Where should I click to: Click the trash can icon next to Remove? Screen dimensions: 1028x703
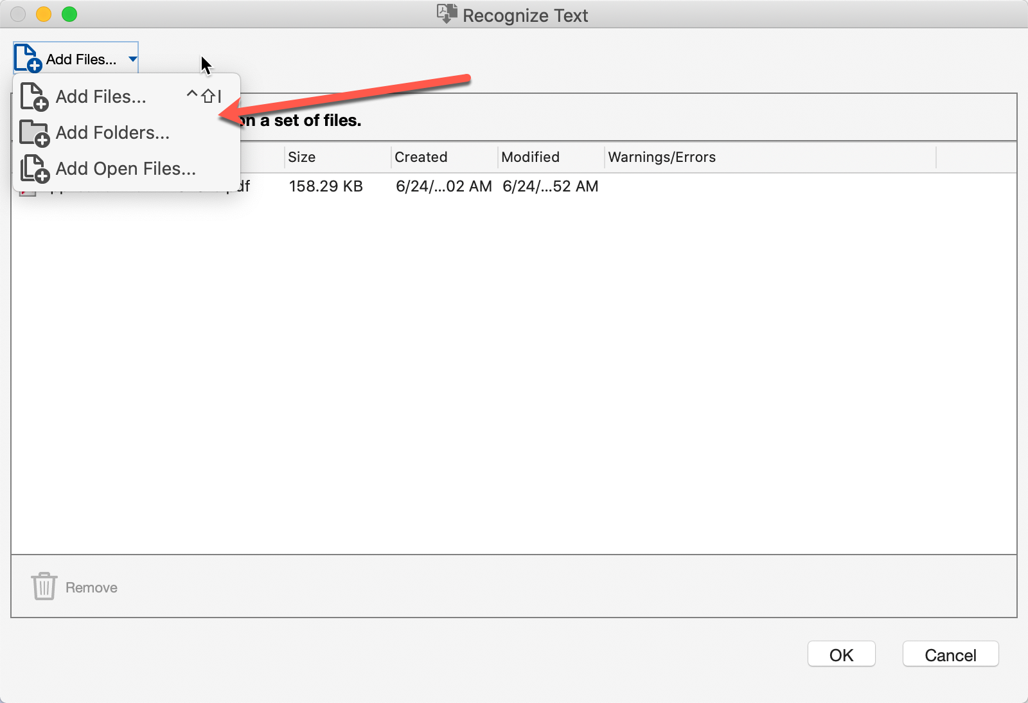coord(42,586)
